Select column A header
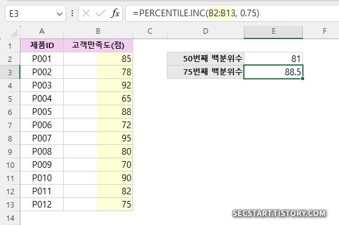This screenshot has width=339, height=225. [42, 31]
